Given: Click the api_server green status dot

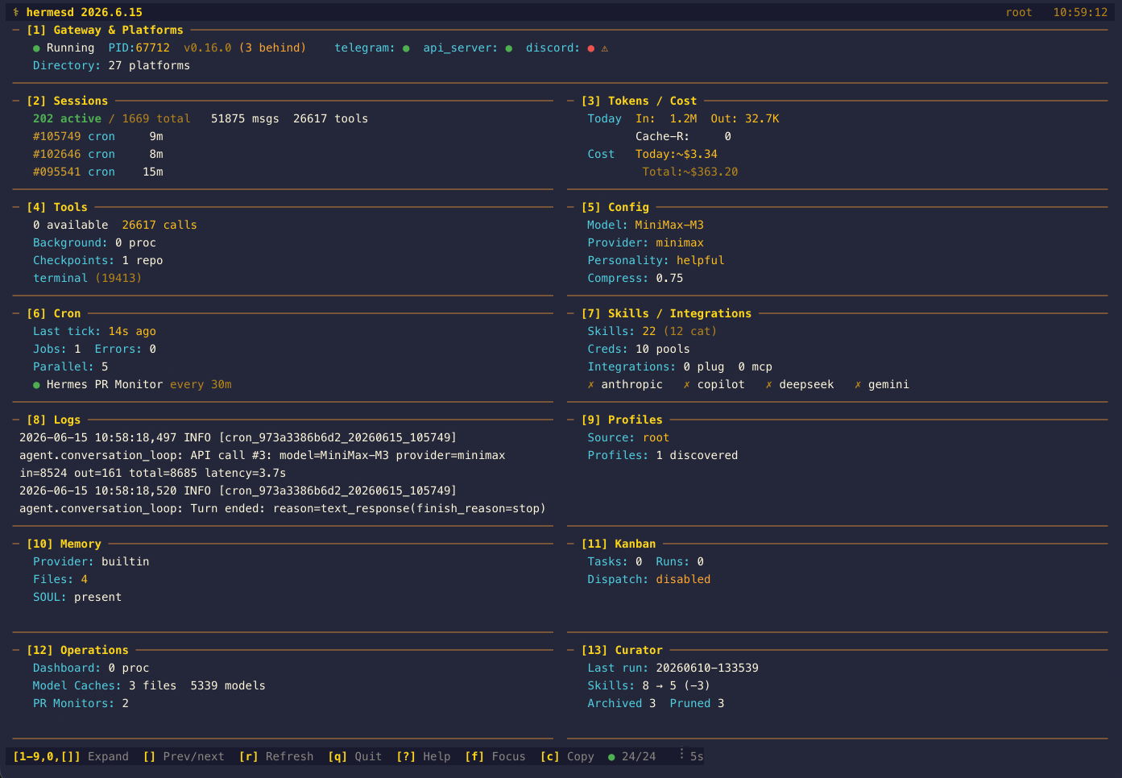Looking at the screenshot, I should click(x=508, y=48).
